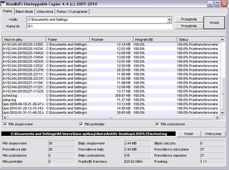Sort by the Folder column header
Screen dimensions: 229x170
pos(68,40)
